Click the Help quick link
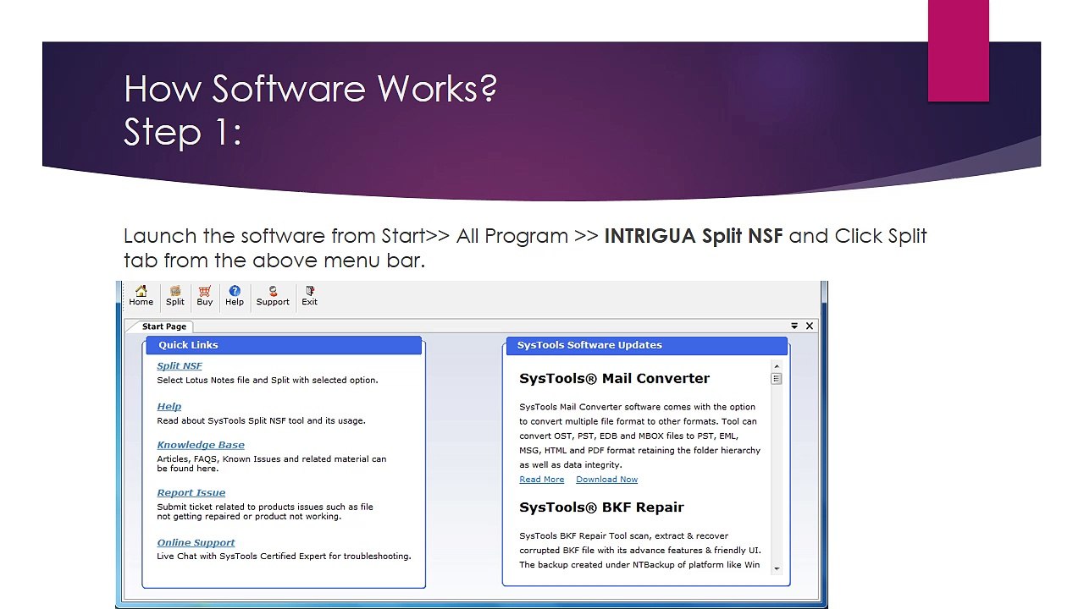Screen dimensions: 1084x609 pyautogui.click(x=169, y=407)
